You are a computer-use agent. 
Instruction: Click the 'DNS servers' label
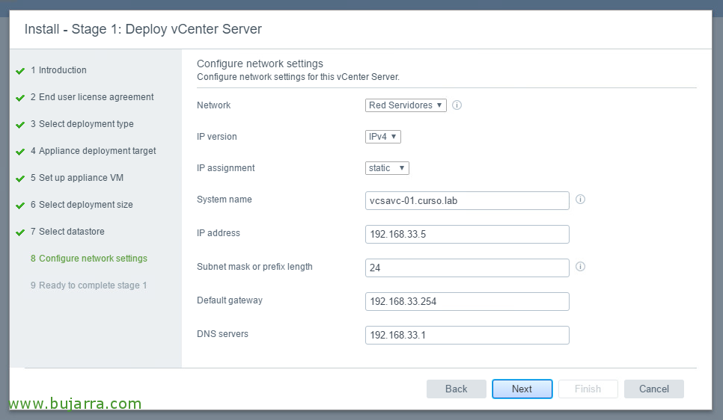tap(222, 334)
